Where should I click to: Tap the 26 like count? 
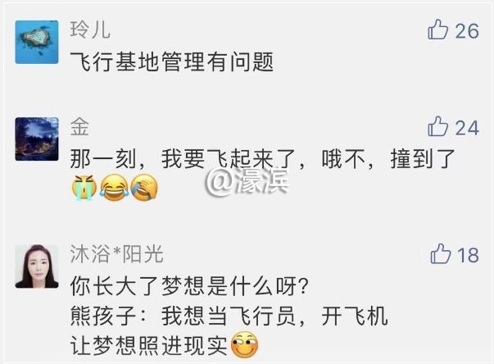coord(467,31)
